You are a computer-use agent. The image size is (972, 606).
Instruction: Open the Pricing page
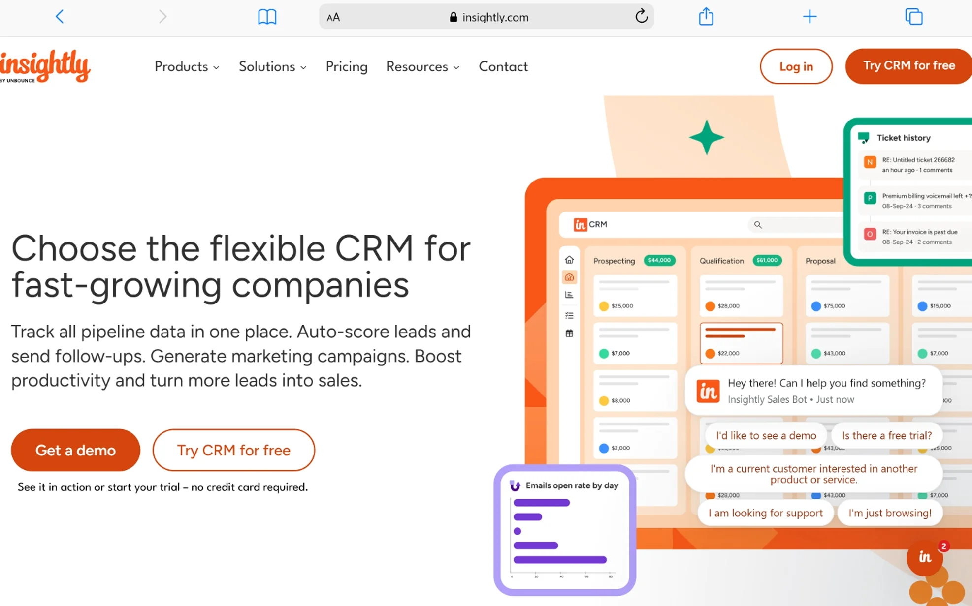(347, 66)
